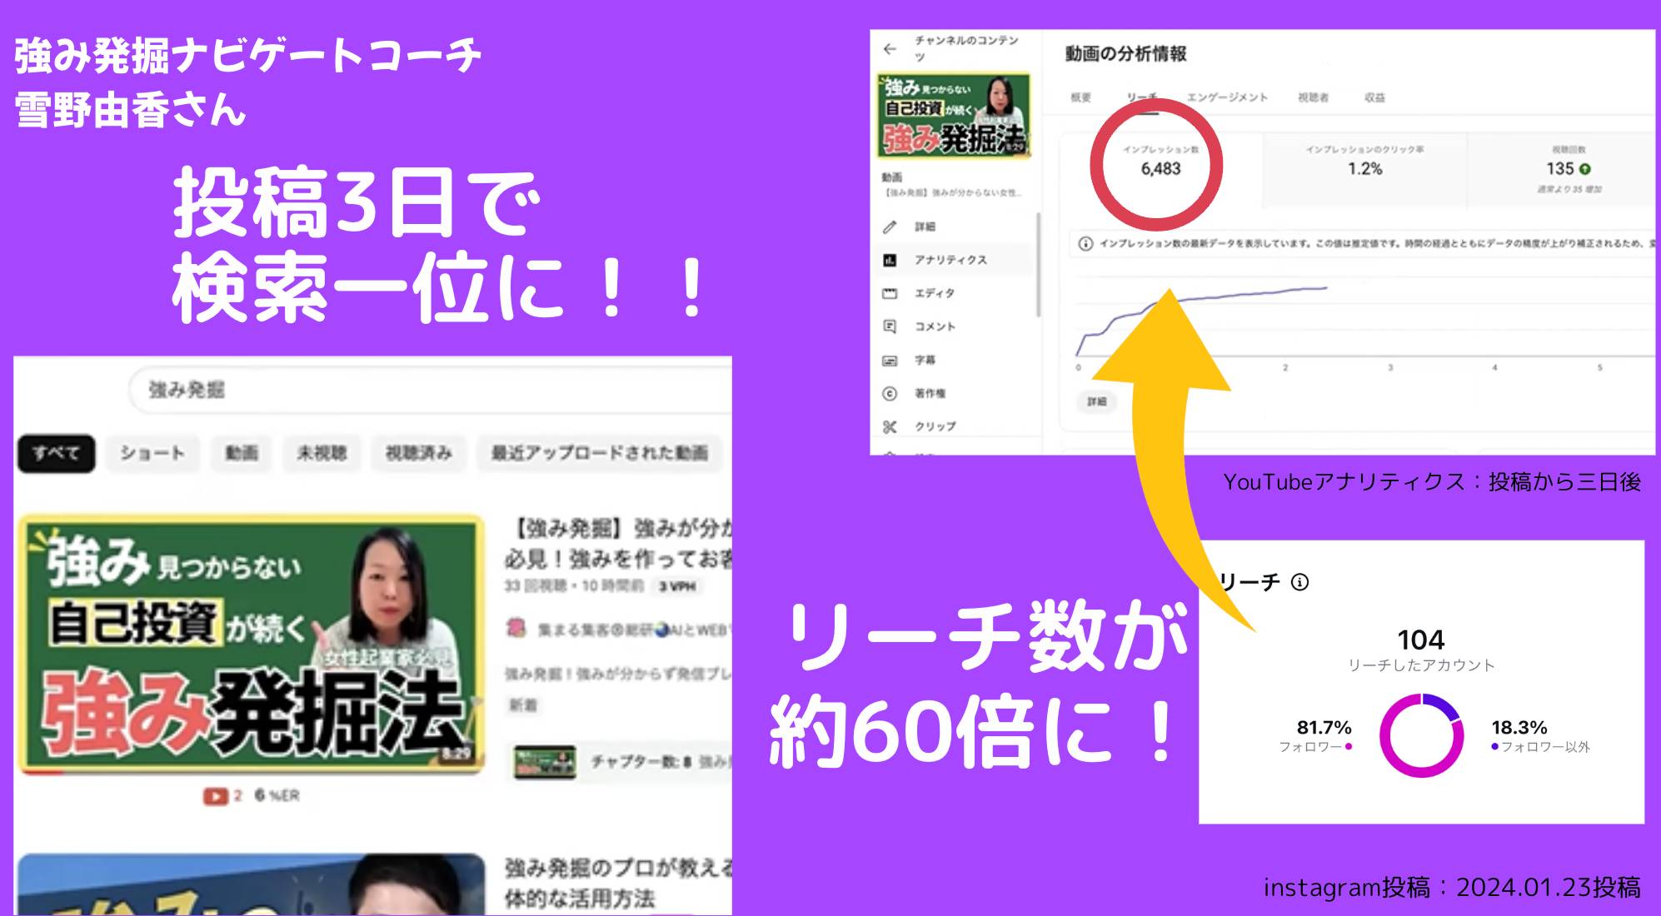Viewport: 1661px width, 916px height.
Task: Open 詳細 via the pencil icon
Action: [x=890, y=227]
